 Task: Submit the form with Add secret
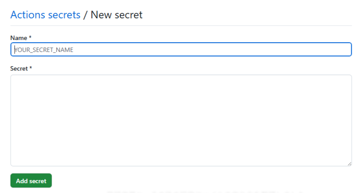coord(31,181)
